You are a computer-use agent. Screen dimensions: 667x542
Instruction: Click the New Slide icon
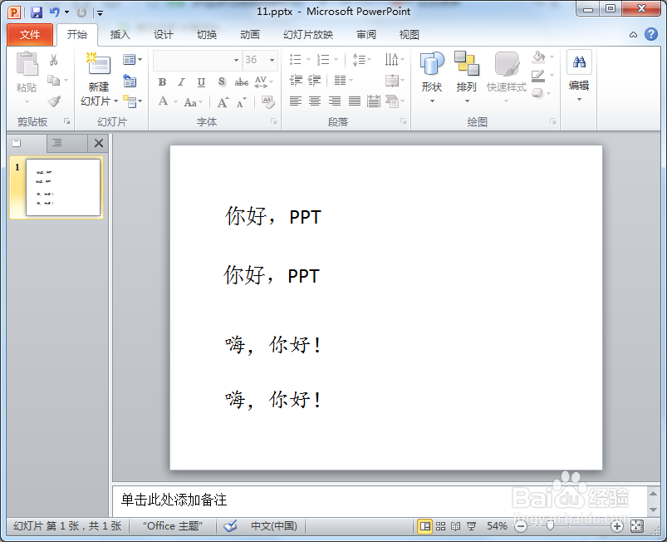(98, 64)
